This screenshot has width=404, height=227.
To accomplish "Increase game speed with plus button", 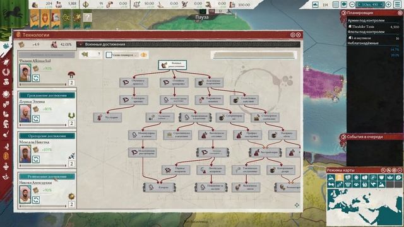I will [388, 4].
